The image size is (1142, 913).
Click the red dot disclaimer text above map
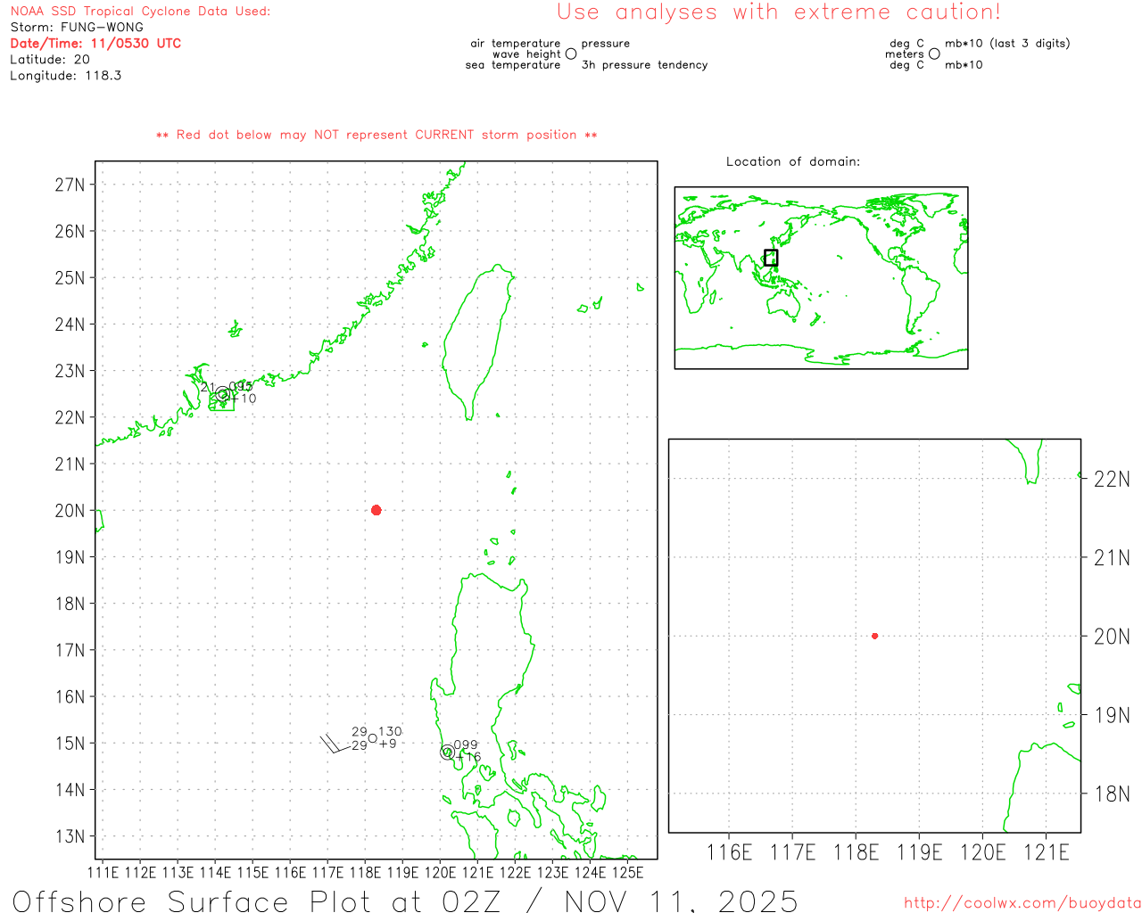(377, 135)
